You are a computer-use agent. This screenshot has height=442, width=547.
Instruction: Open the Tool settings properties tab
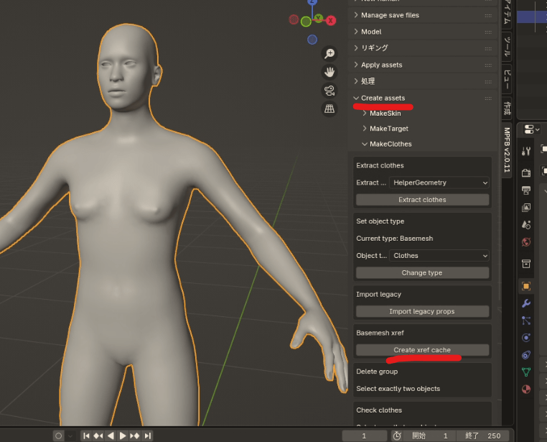[526, 151]
